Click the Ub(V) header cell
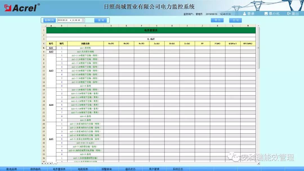 pos(126,44)
